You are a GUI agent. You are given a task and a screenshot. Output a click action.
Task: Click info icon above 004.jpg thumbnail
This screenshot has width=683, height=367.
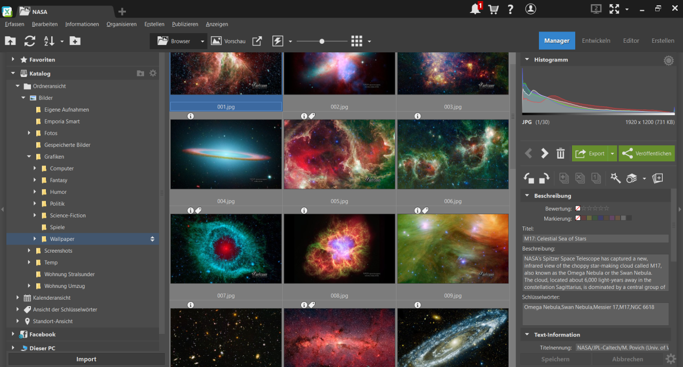coord(191,116)
